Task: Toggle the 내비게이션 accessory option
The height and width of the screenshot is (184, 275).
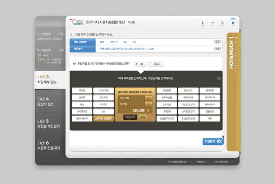Action: [82, 111]
